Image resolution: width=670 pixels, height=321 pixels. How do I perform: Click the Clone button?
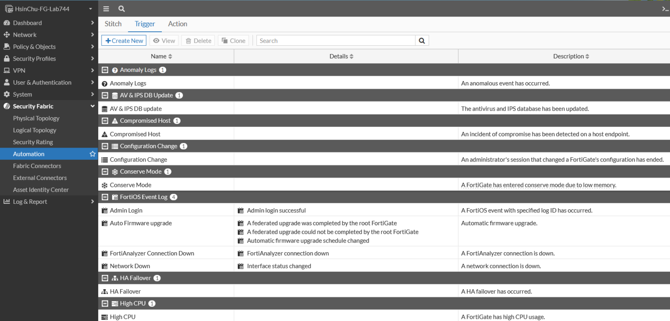click(233, 41)
